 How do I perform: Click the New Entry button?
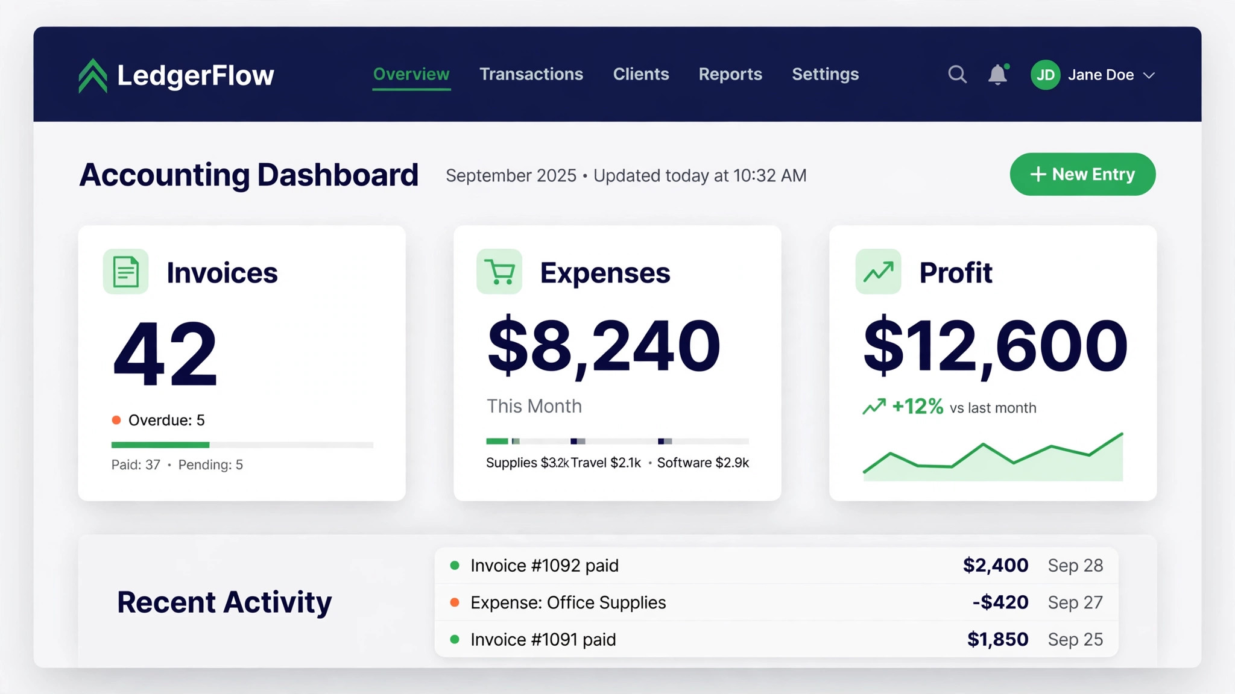(x=1082, y=174)
